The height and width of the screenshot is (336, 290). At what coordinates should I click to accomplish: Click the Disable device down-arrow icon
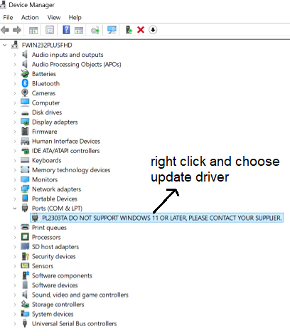[153, 30]
